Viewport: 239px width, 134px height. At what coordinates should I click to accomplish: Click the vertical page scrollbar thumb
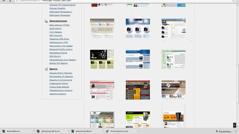[238, 84]
